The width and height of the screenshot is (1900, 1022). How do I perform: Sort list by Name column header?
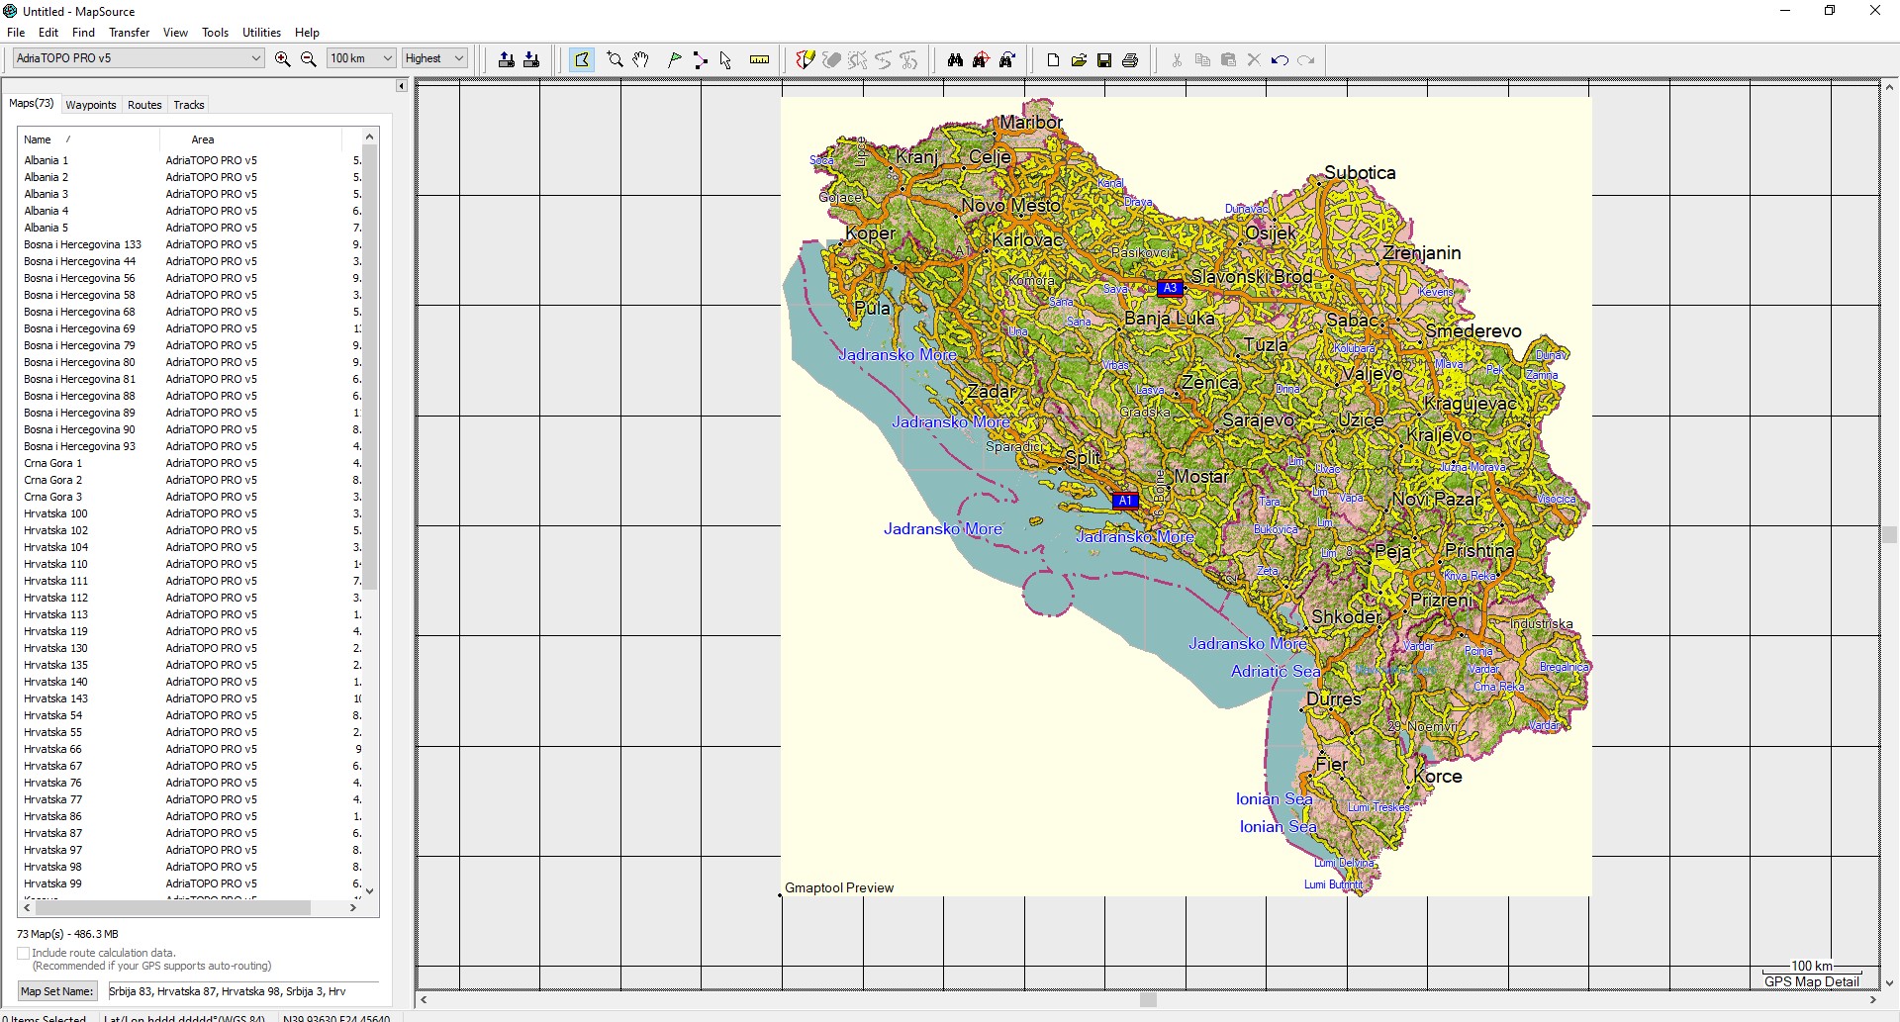(x=89, y=139)
